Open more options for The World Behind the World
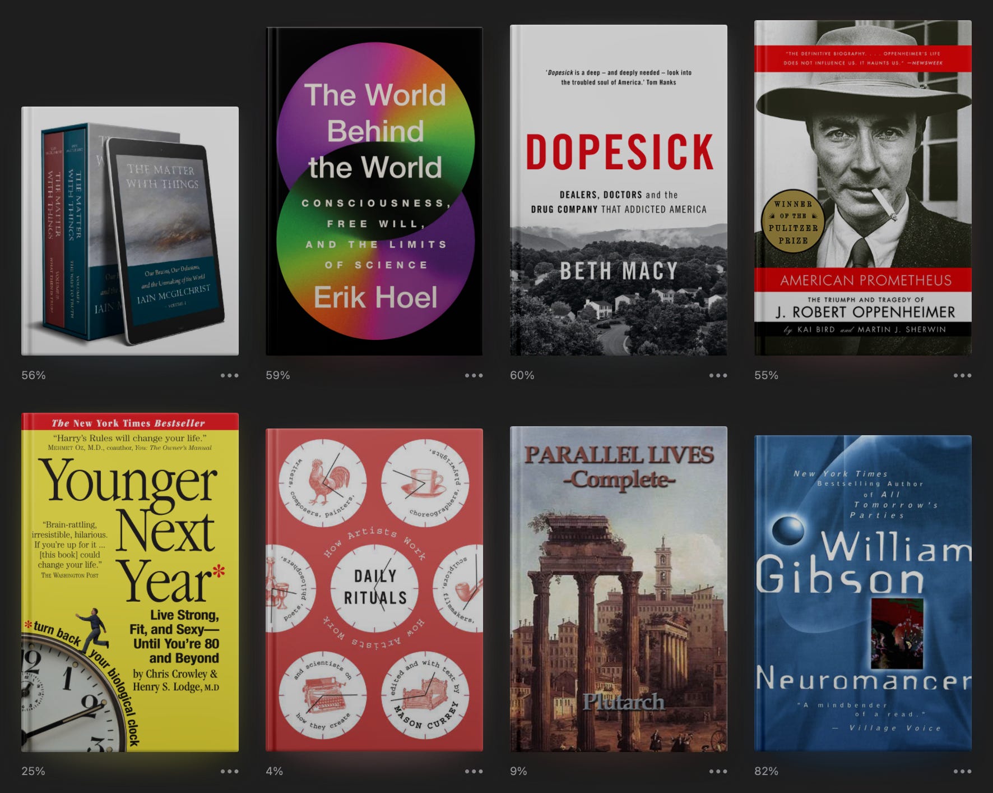Screen dimensions: 993x793 (474, 375)
